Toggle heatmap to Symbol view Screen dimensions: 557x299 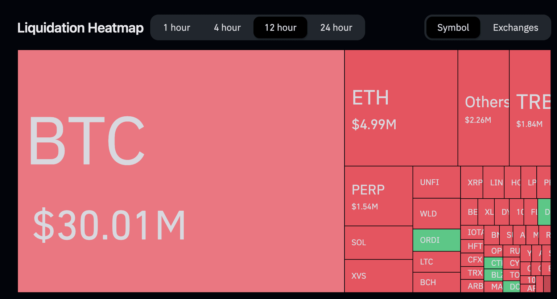(453, 28)
